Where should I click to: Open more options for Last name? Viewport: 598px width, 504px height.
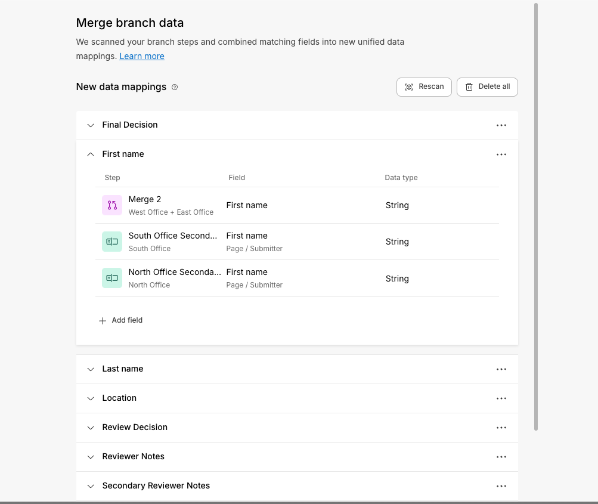[501, 369]
